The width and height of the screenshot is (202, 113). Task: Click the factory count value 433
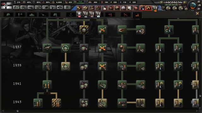[70, 2]
